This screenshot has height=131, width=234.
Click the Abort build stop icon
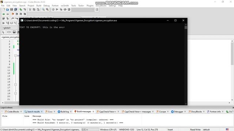[69, 9]
